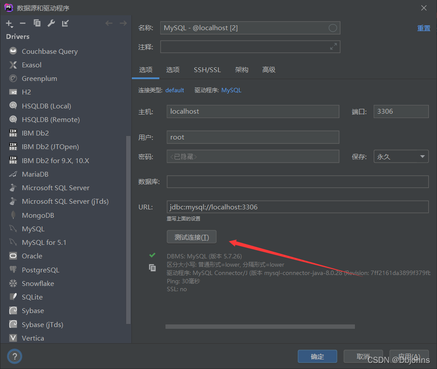Click the MySQL driver link
This screenshot has width=437, height=369.
tap(231, 90)
